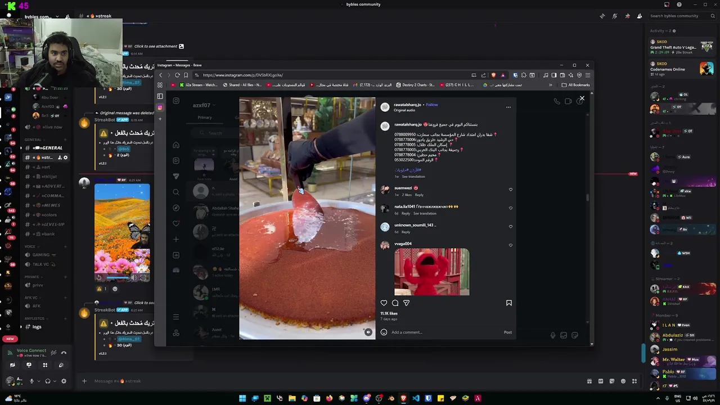This screenshot has width=720, height=405.
Task: Like the Instagram post with heart icon
Action: coord(384,303)
